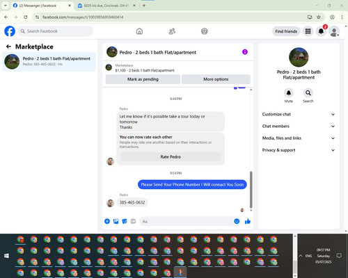Reload the page
Screen dimensions: 348x278
coord(26,17)
